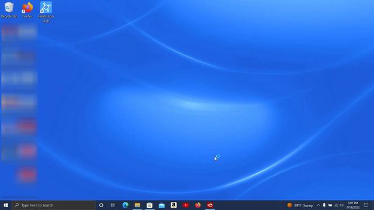Launch Microsoft Edge from the taskbar
The height and width of the screenshot is (210, 374).
coord(126,205)
